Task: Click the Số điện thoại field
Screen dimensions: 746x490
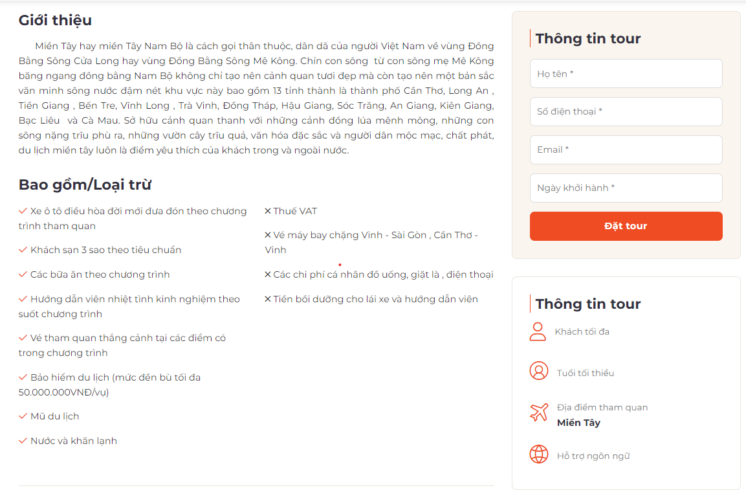Action: tap(626, 111)
